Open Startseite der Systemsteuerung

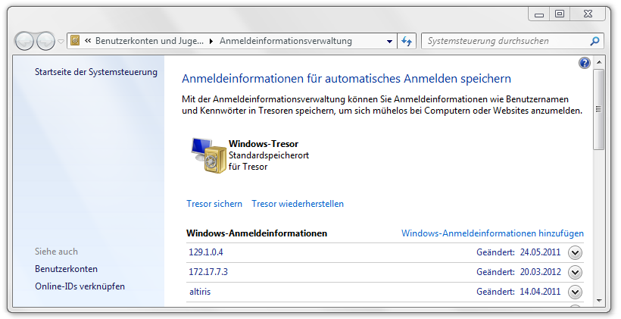pos(96,72)
